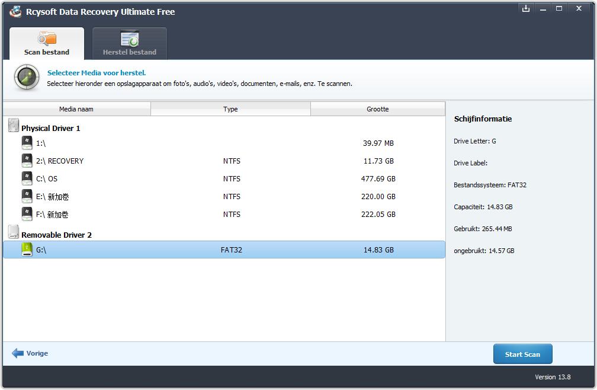Click the Rcysoft app logo icon
Screen dimensions: 597x390
point(15,11)
